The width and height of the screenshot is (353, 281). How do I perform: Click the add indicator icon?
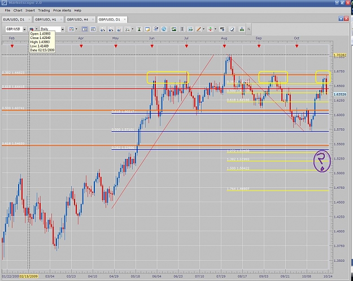(190, 29)
